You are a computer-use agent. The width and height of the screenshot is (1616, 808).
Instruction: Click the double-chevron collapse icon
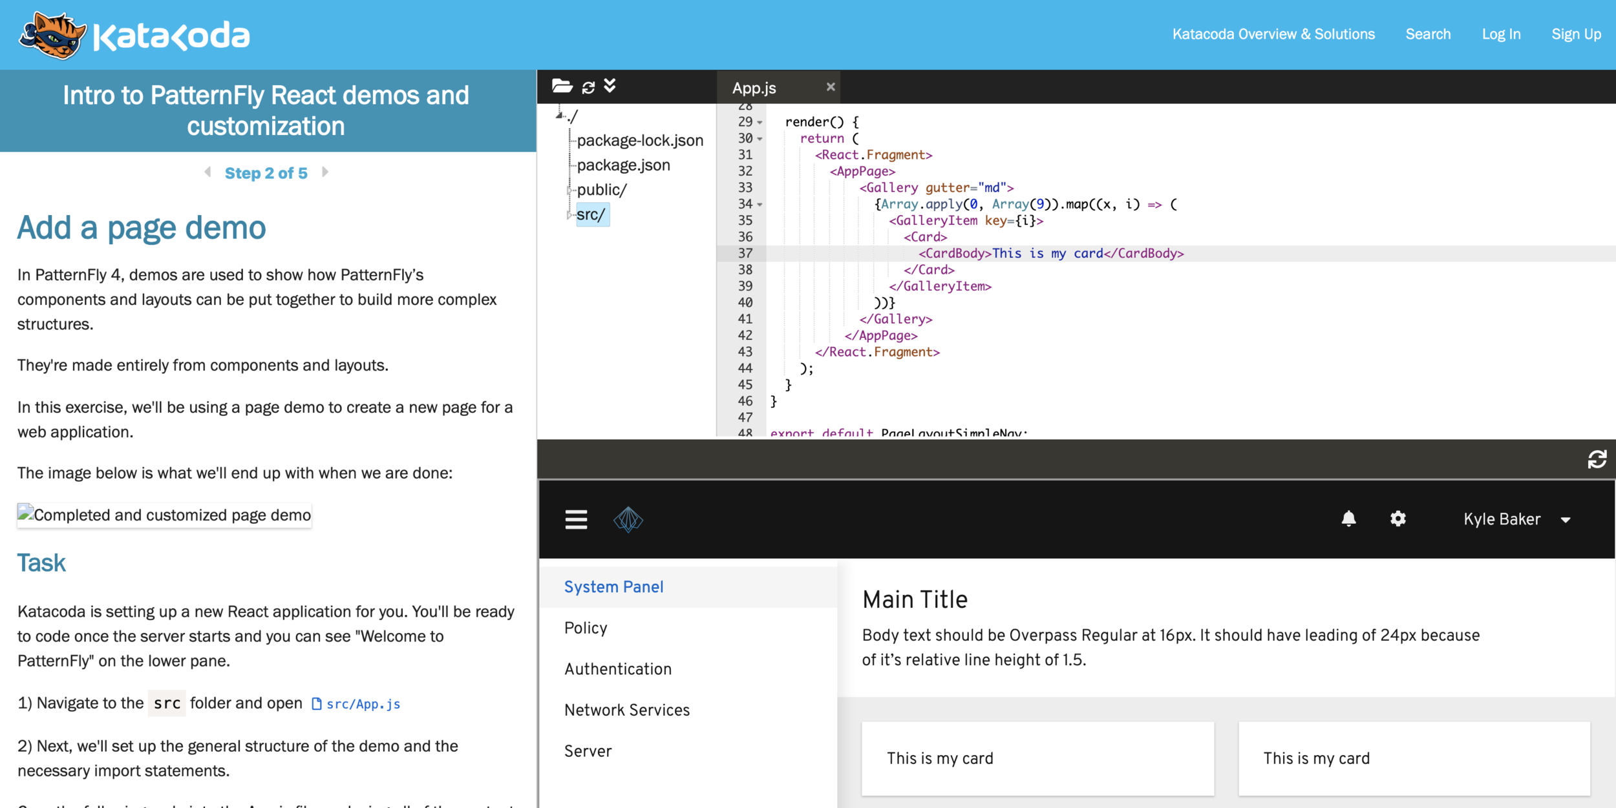(610, 86)
